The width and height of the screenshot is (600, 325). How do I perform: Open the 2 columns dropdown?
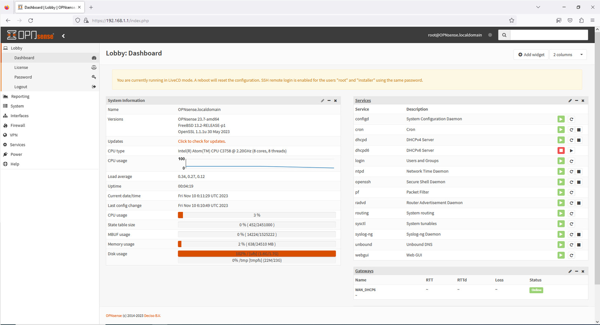click(568, 55)
